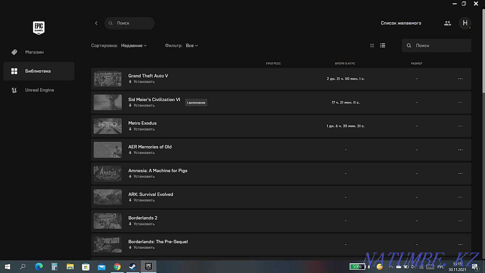Install Borderlands: The Pre-Sequel

tap(142, 248)
